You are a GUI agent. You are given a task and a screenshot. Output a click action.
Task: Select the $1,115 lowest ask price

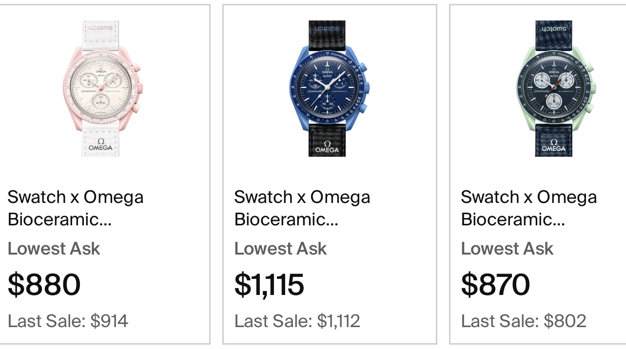269,285
